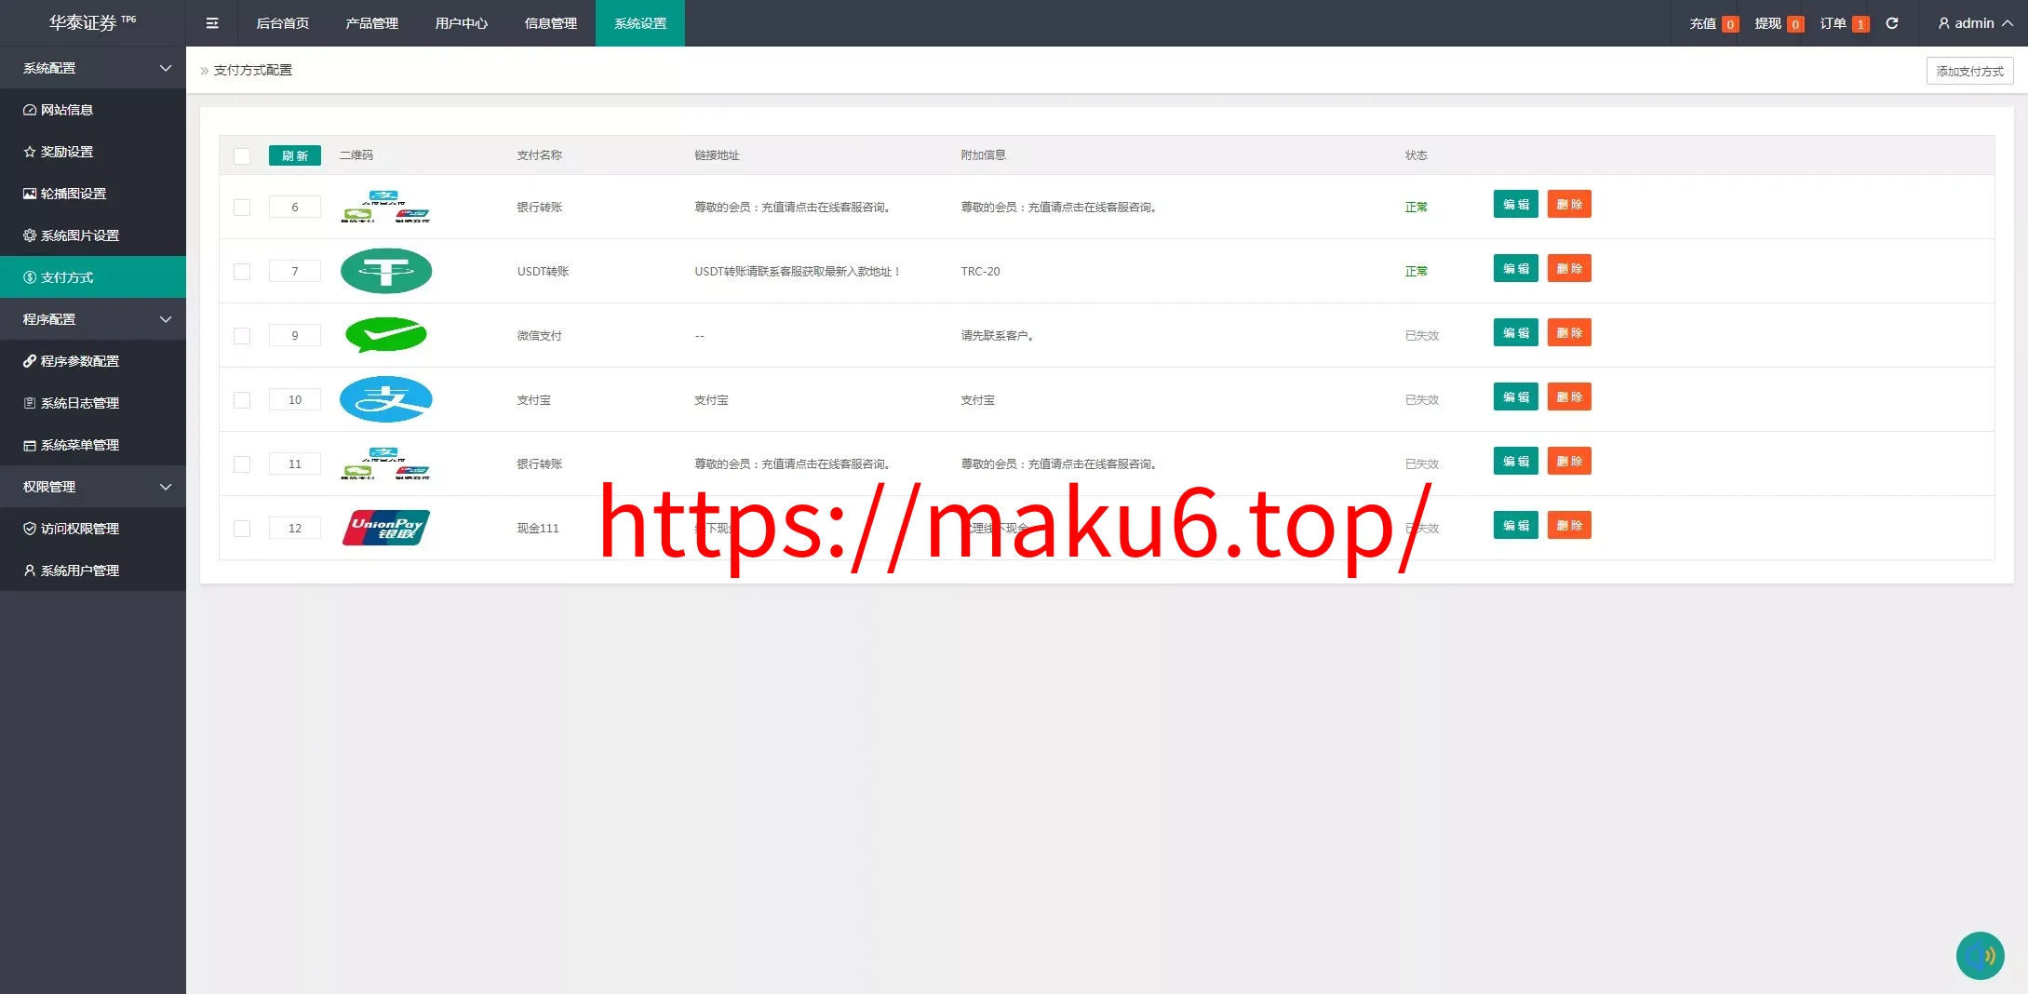Delete the 支付宝 payment entry

[x=1569, y=396]
